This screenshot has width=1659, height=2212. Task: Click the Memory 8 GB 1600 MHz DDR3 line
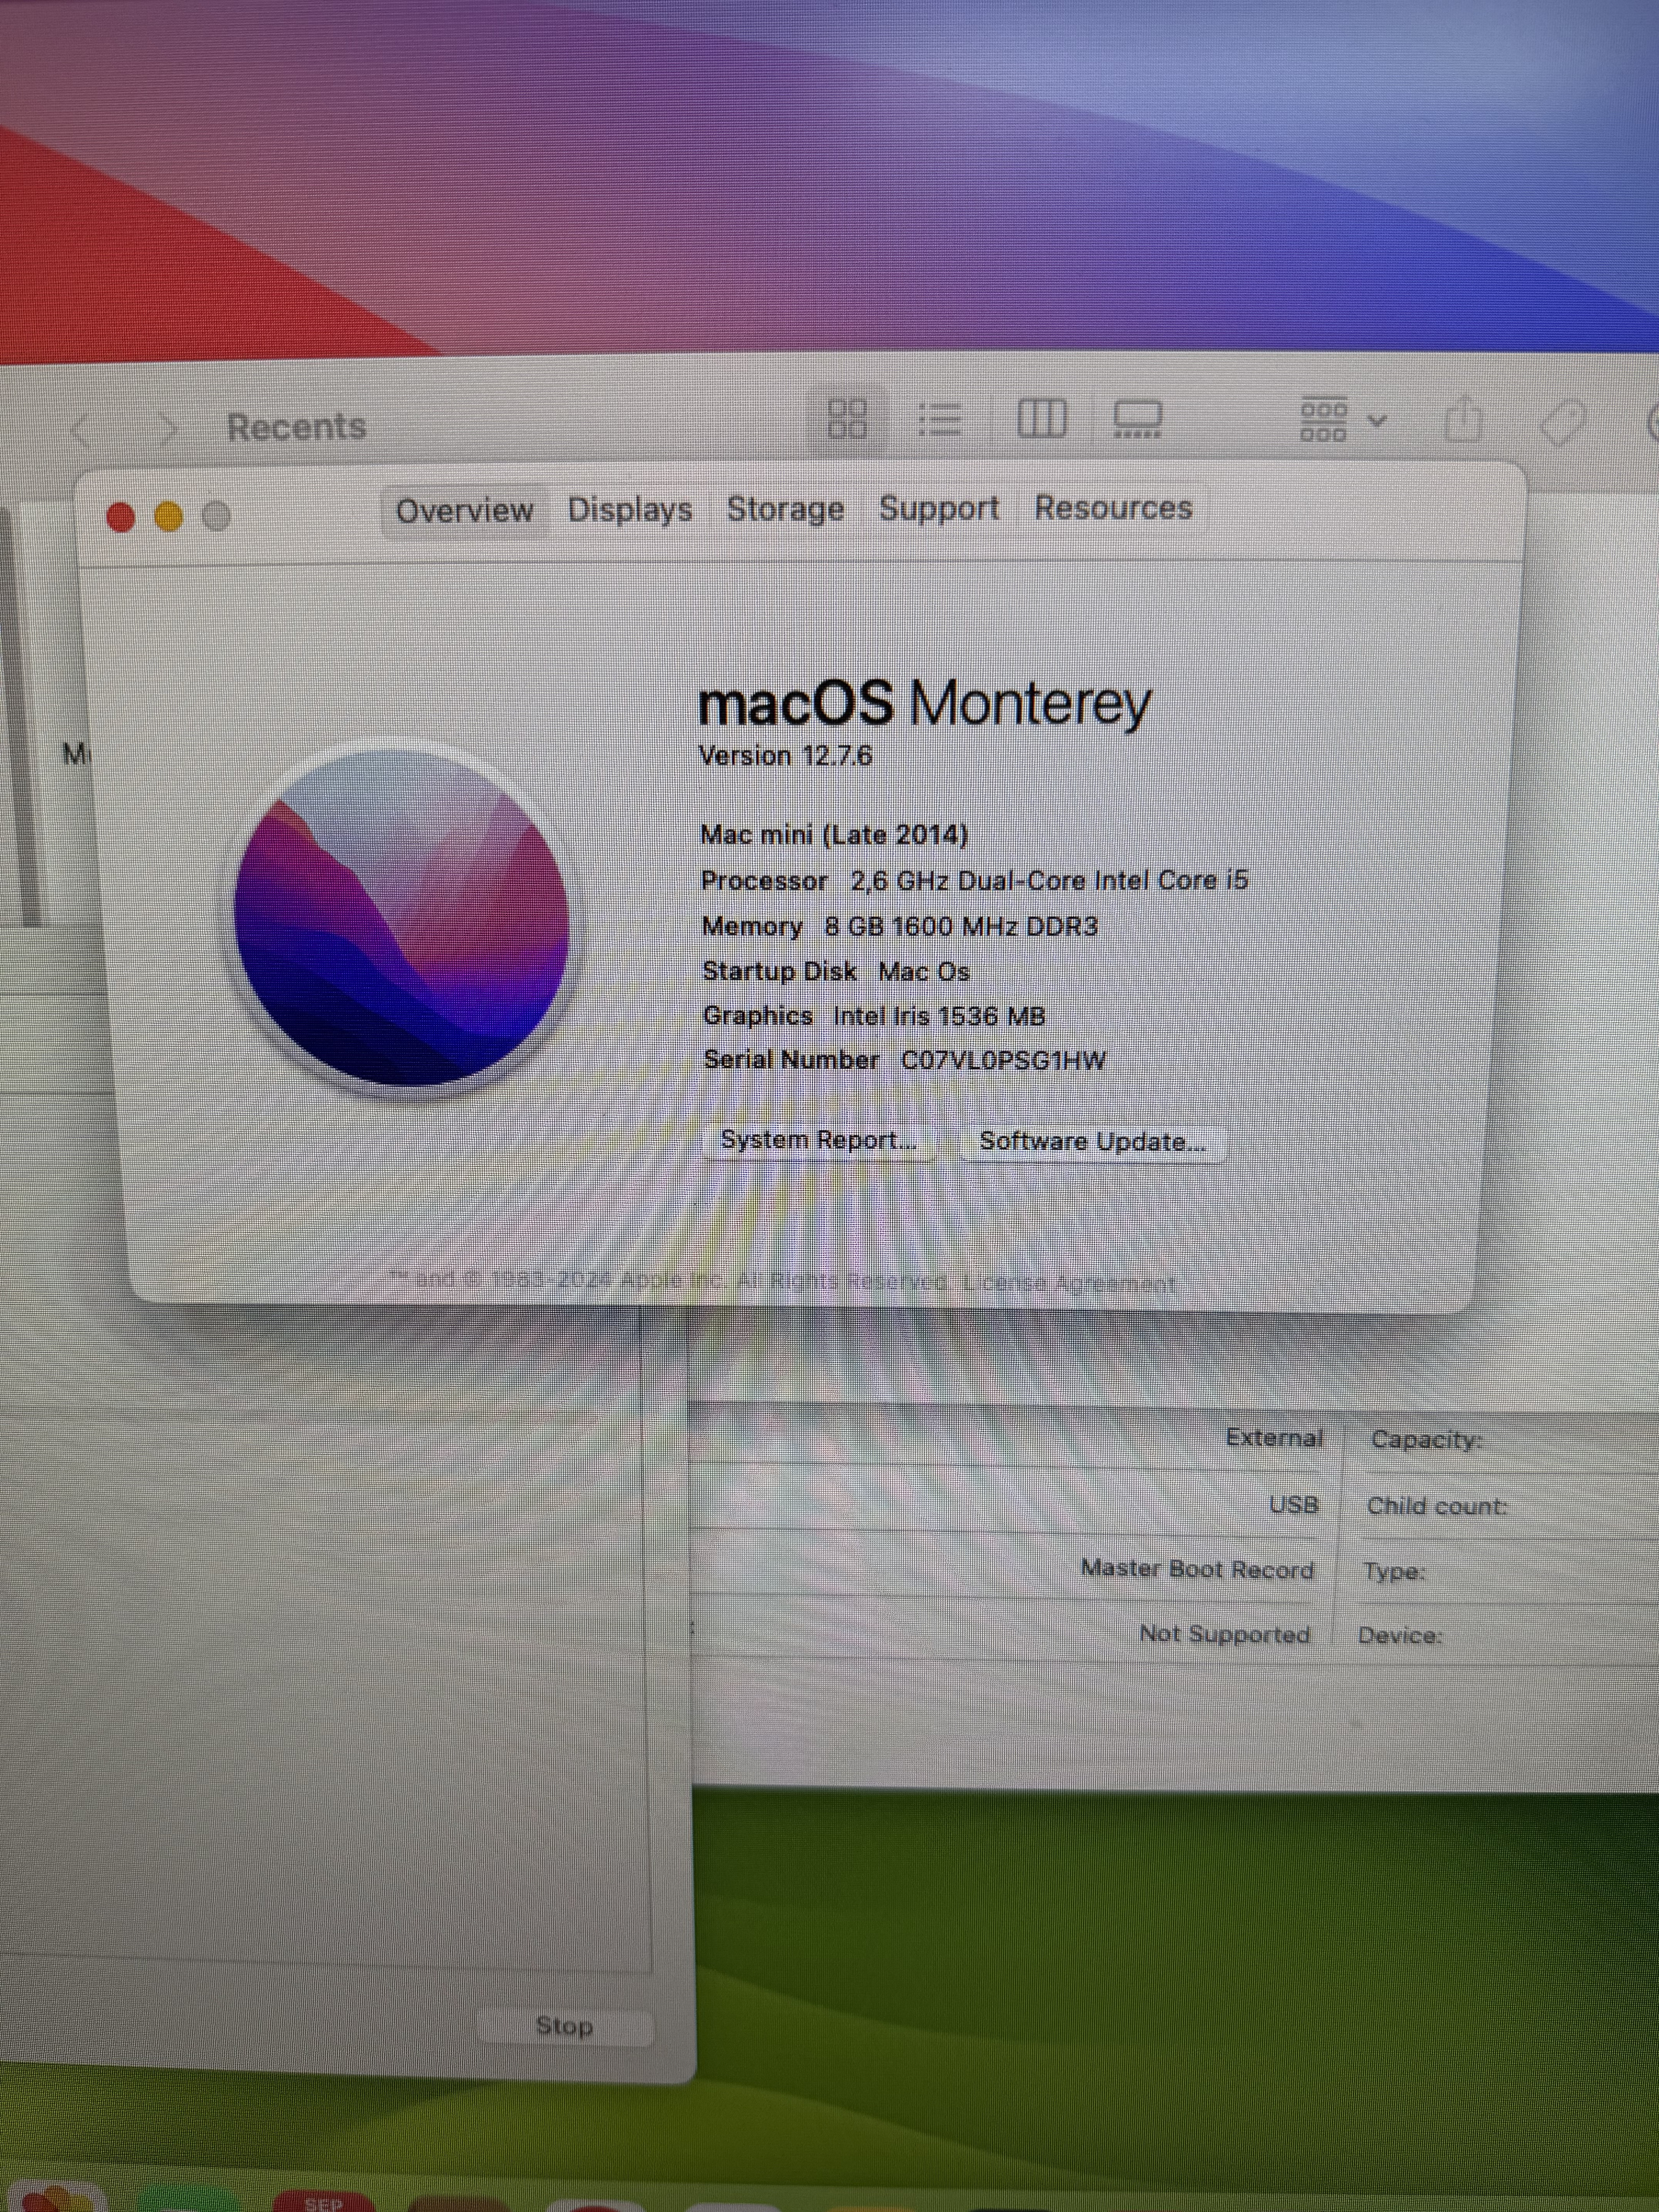[x=900, y=927]
